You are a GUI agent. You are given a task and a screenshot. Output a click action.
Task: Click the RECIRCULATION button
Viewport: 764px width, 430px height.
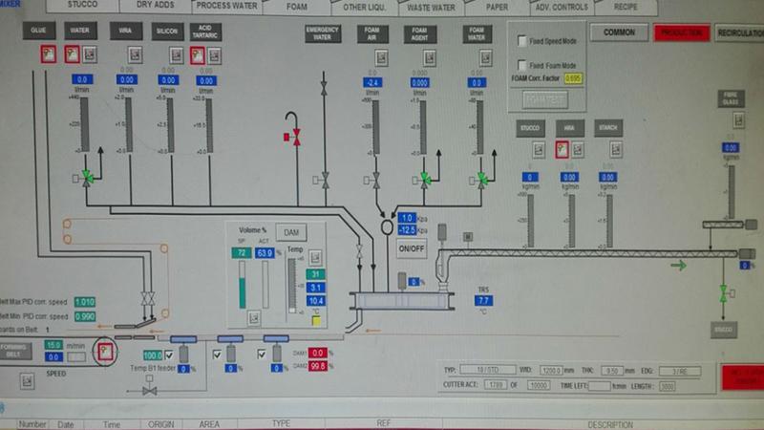[739, 33]
